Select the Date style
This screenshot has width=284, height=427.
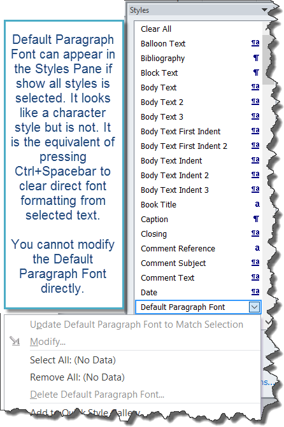149,293
